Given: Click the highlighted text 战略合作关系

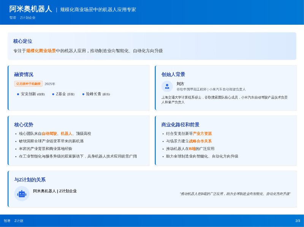Looking at the screenshot, I should pos(200,141).
